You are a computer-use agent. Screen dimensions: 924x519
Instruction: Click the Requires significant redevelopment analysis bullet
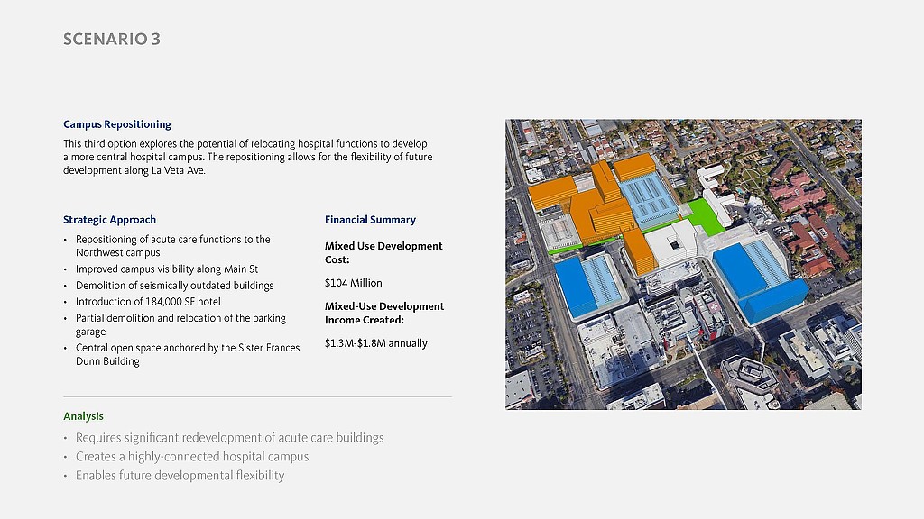tap(229, 438)
